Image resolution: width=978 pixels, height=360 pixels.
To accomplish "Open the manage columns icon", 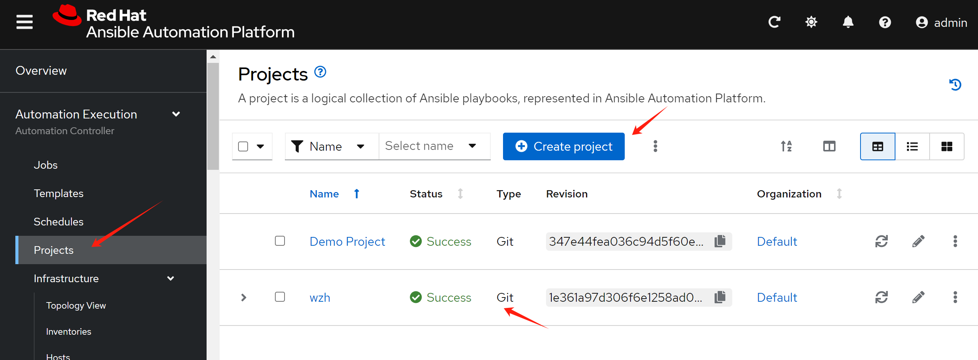I will (829, 146).
